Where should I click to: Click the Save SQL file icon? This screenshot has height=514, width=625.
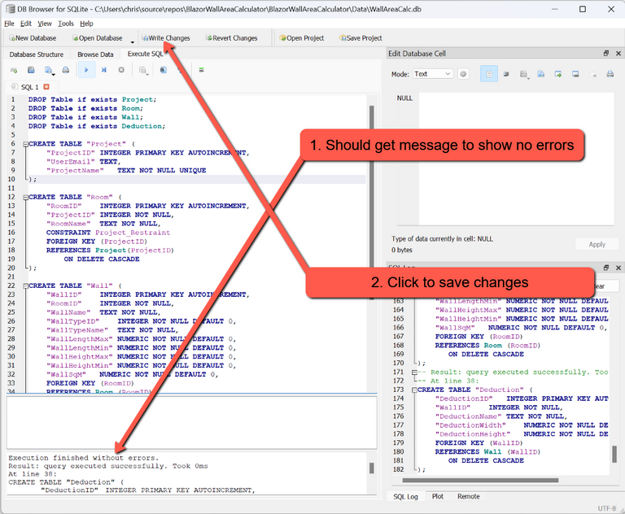pyautogui.click(x=49, y=70)
